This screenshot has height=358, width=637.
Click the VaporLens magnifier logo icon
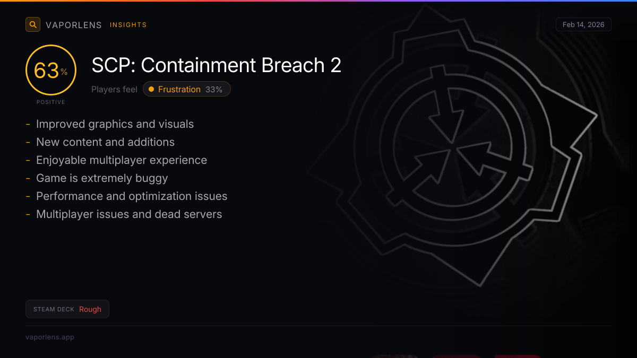33,24
